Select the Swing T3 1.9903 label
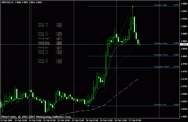188x122 pixels. (50, 26)
